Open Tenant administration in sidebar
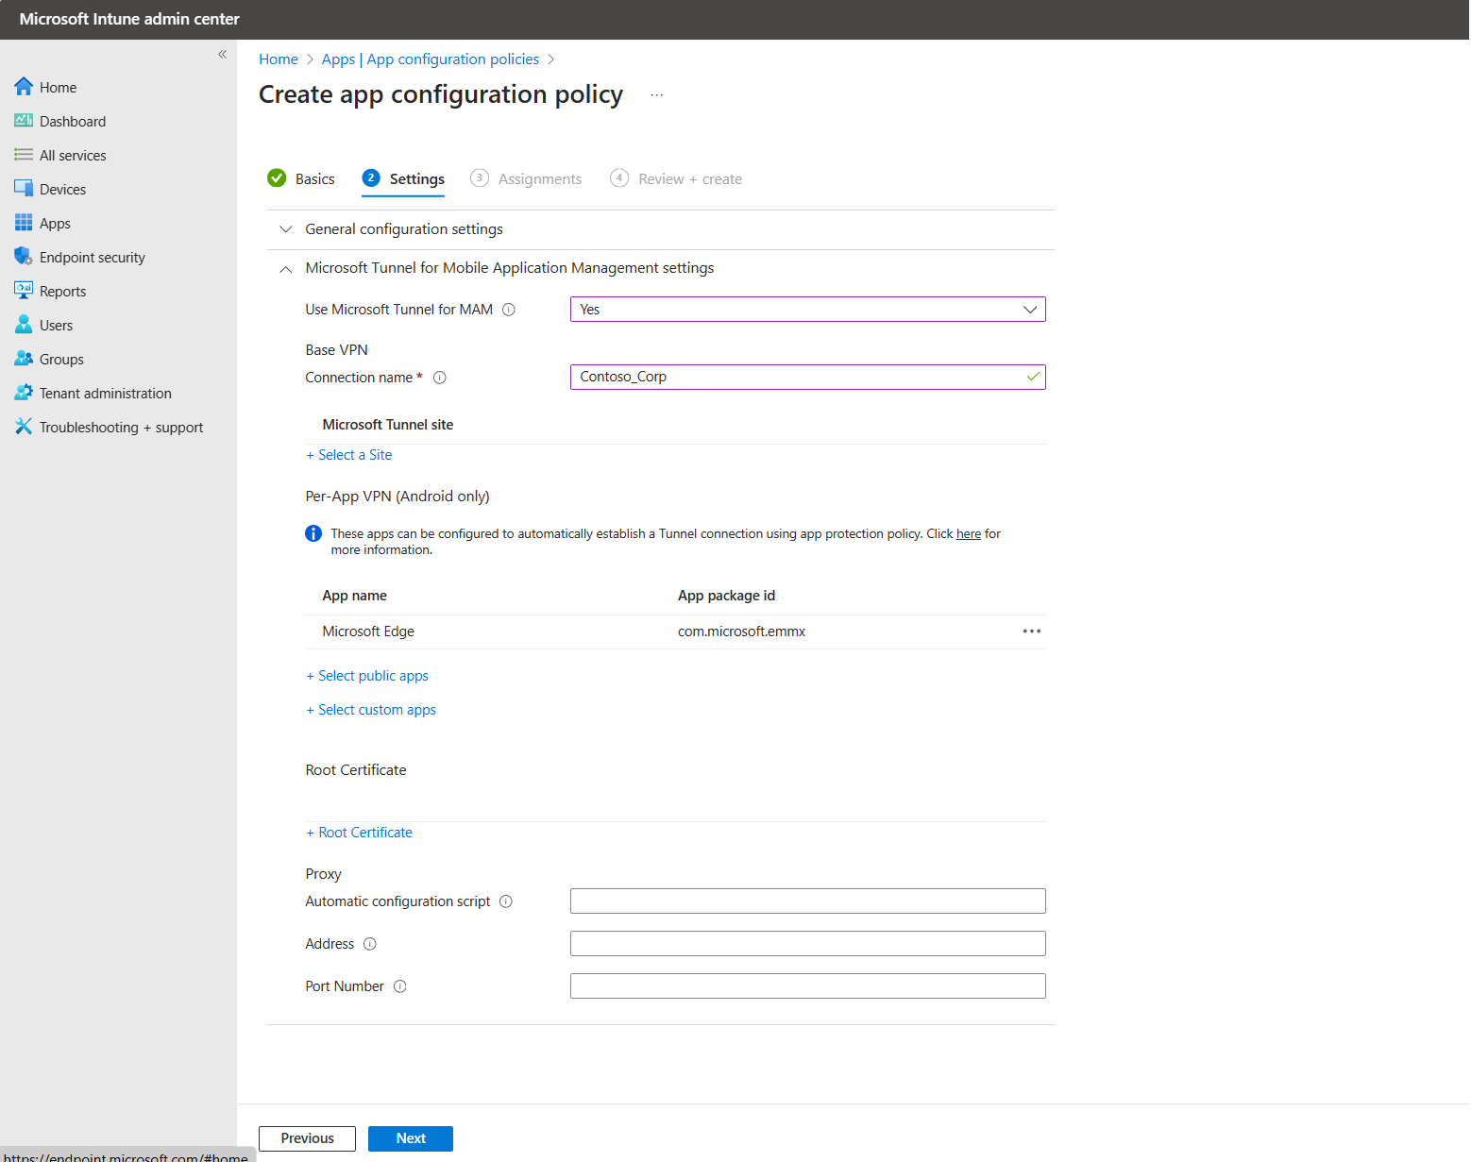 104,393
